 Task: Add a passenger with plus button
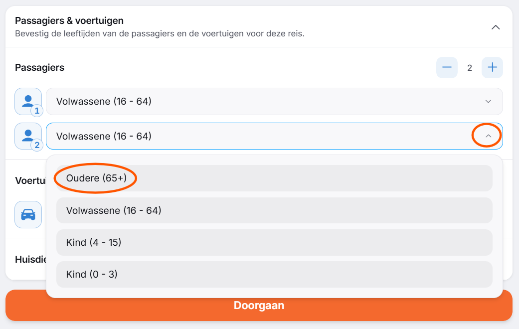[x=492, y=67]
